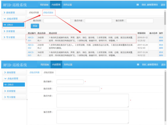The image size is (168, 125).
Task: Switch to 点检点列表 tab on the add-form page
Action: point(35,73)
